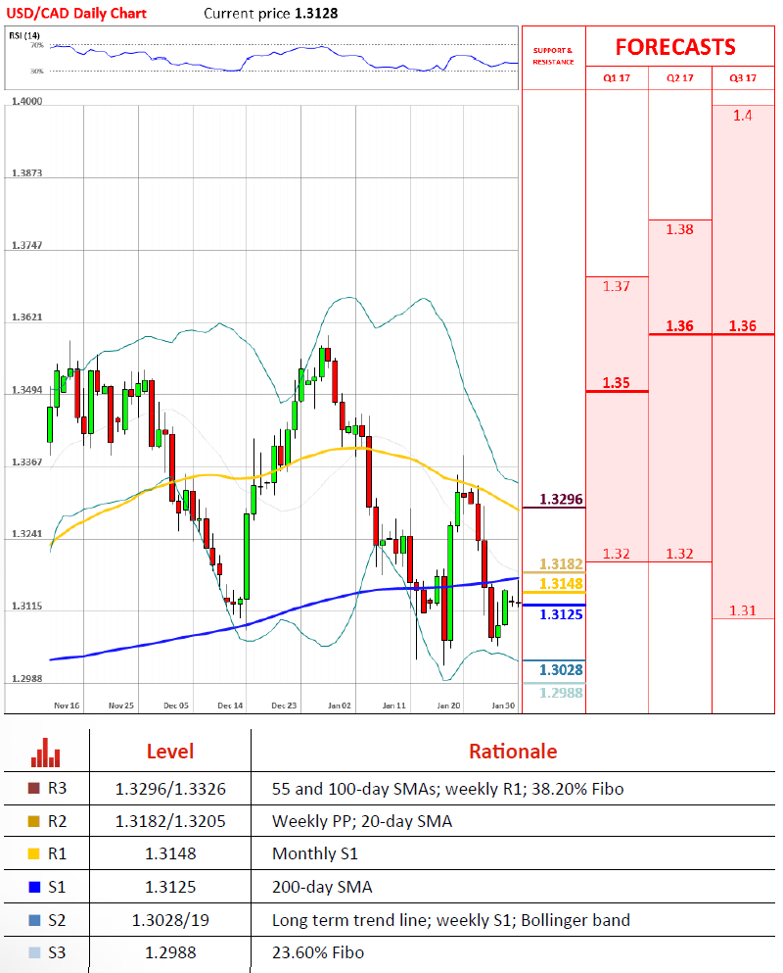Click the 1.4000 price axis label
This screenshot has width=783, height=973.
(x=27, y=101)
